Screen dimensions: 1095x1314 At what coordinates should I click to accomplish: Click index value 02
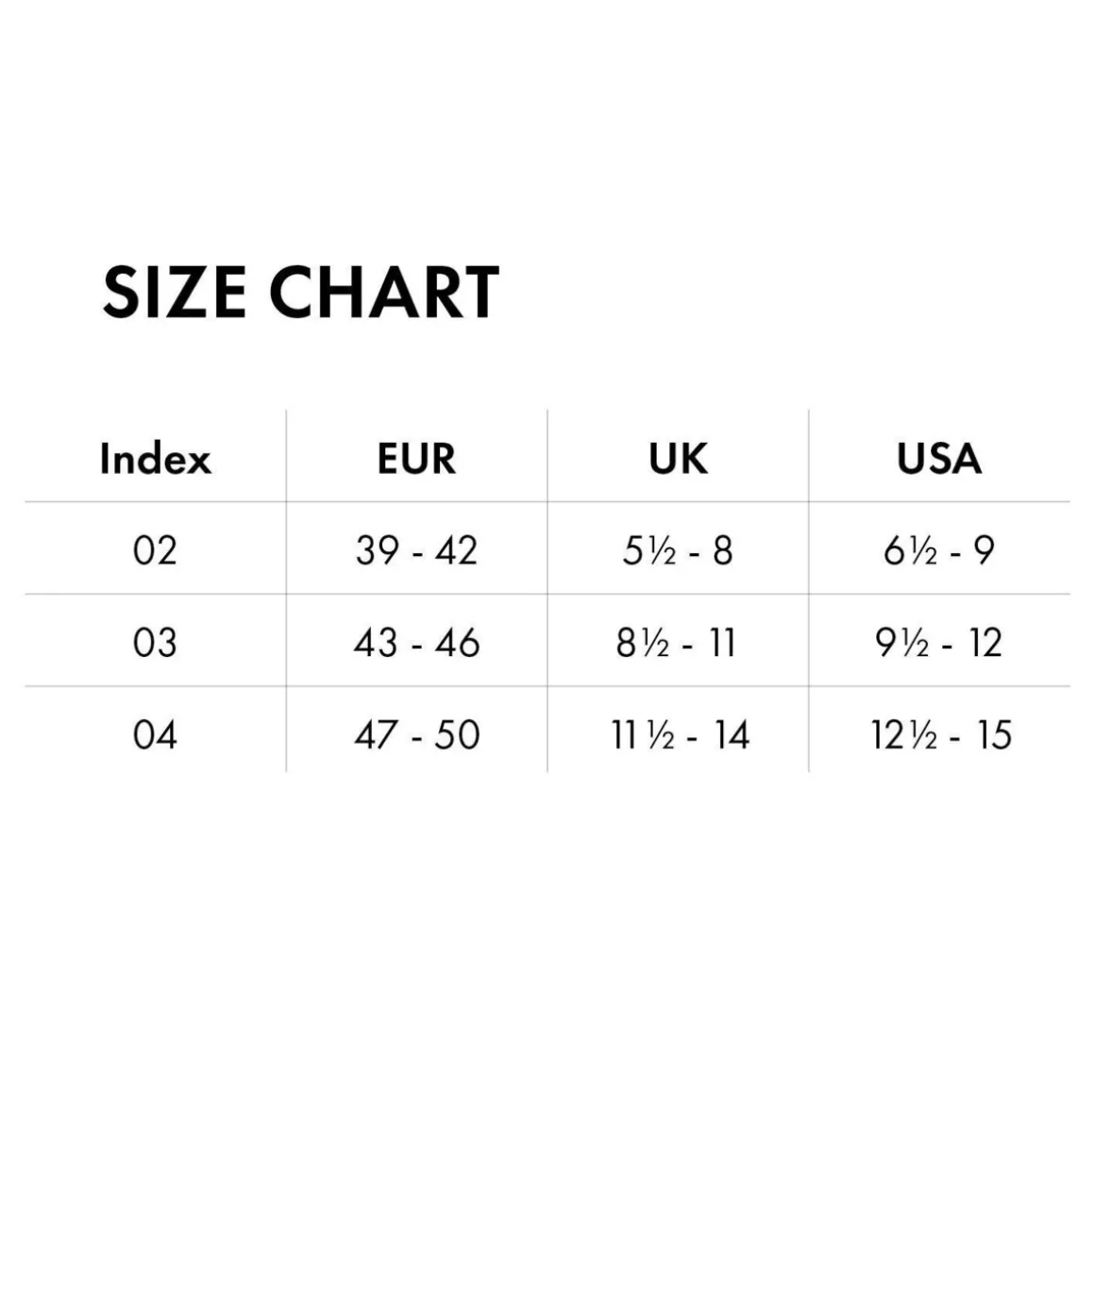pos(155,550)
